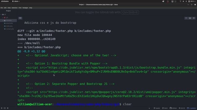Click the red git icon in tree
197x110 pixels.
tap(5, 18)
